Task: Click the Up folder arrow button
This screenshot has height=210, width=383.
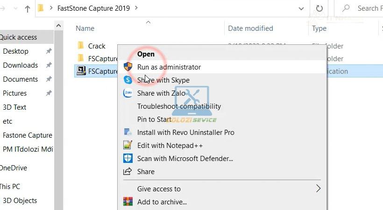Action: (x=27, y=8)
